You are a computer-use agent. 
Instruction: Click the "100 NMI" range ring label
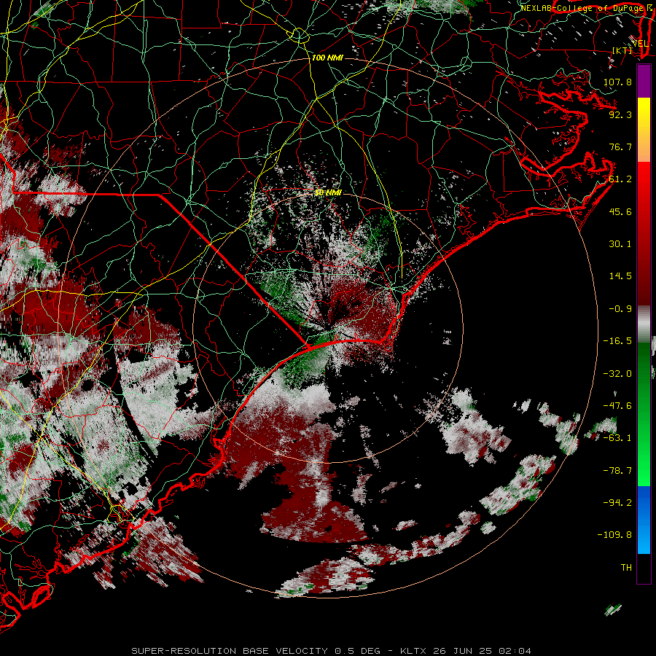[x=327, y=58]
